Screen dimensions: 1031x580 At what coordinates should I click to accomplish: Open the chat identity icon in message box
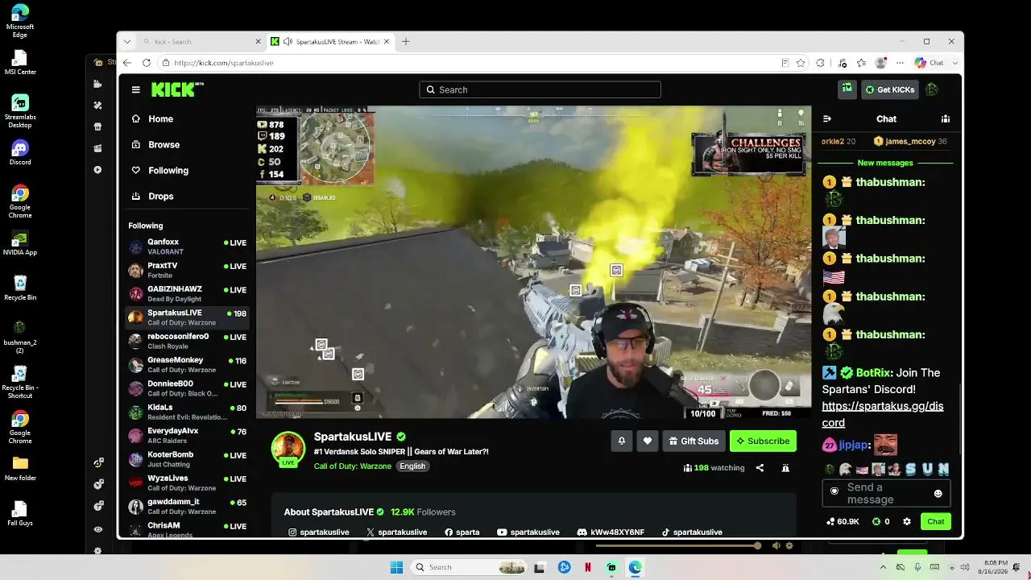pyautogui.click(x=834, y=491)
